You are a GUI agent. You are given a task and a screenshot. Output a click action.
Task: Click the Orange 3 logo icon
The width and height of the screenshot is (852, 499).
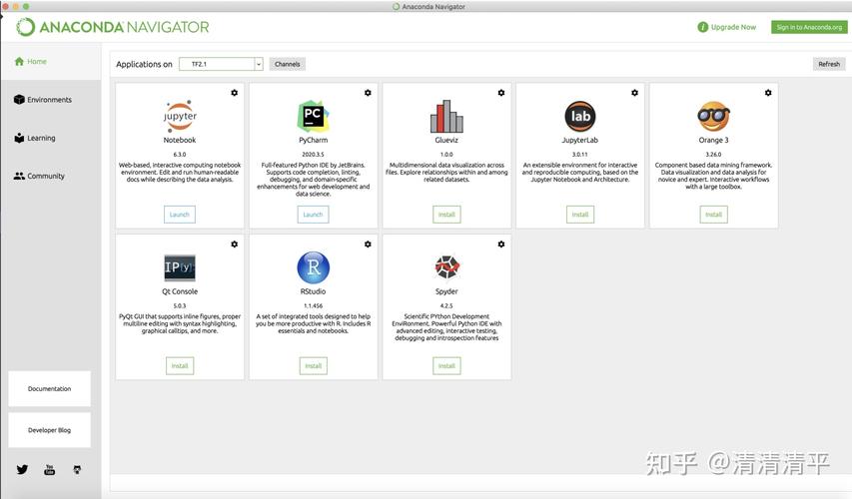713,116
